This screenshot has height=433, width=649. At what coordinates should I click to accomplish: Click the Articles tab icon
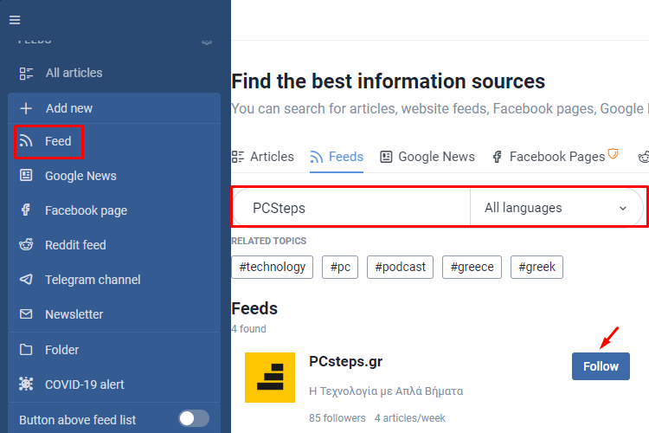click(x=238, y=157)
